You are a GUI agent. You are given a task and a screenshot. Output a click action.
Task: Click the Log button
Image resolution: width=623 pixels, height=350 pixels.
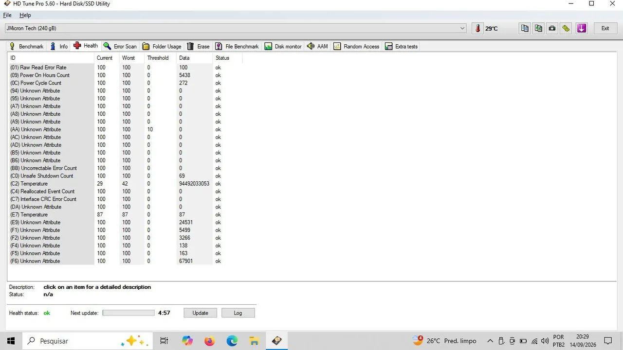tap(238, 313)
